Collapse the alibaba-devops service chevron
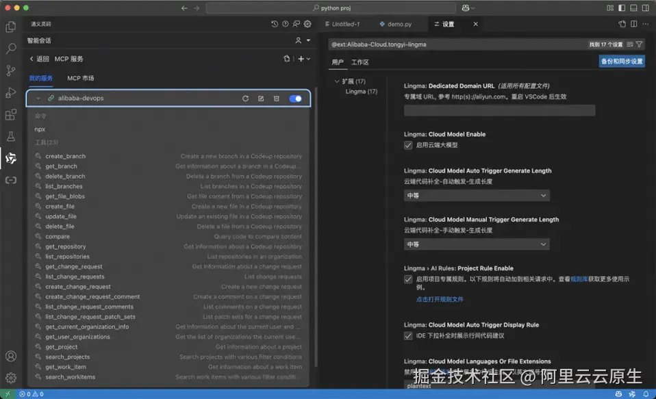The height and width of the screenshot is (399, 656). tap(38, 99)
